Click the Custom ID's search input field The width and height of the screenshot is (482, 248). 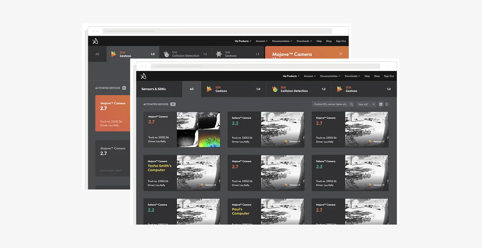(331, 104)
